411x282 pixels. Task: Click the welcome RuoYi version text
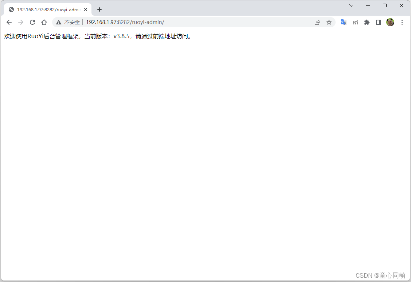pos(98,36)
